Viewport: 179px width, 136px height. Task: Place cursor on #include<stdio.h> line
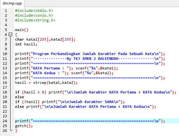point(34,11)
